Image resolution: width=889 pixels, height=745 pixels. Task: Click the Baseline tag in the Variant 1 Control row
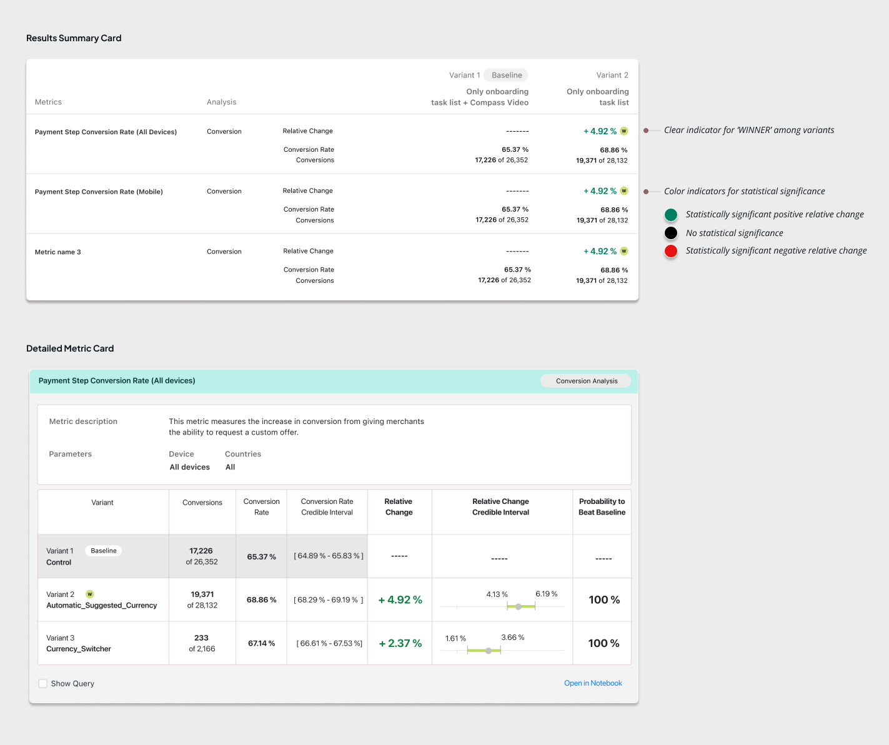click(104, 551)
